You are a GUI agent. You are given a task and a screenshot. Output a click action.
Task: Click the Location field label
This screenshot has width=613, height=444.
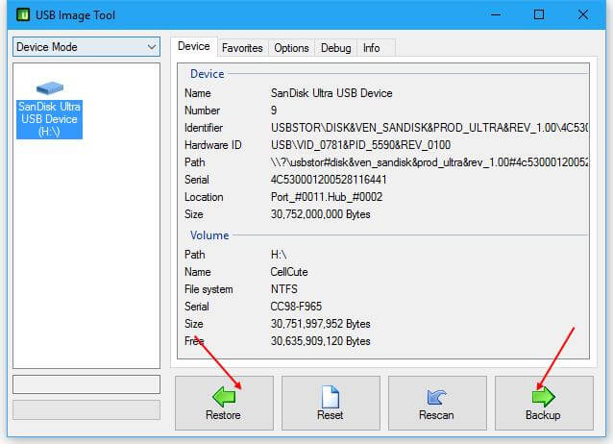click(204, 197)
